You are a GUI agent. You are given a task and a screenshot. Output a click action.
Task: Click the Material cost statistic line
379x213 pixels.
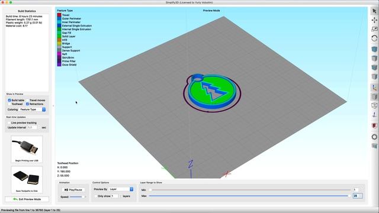pos(17,25)
